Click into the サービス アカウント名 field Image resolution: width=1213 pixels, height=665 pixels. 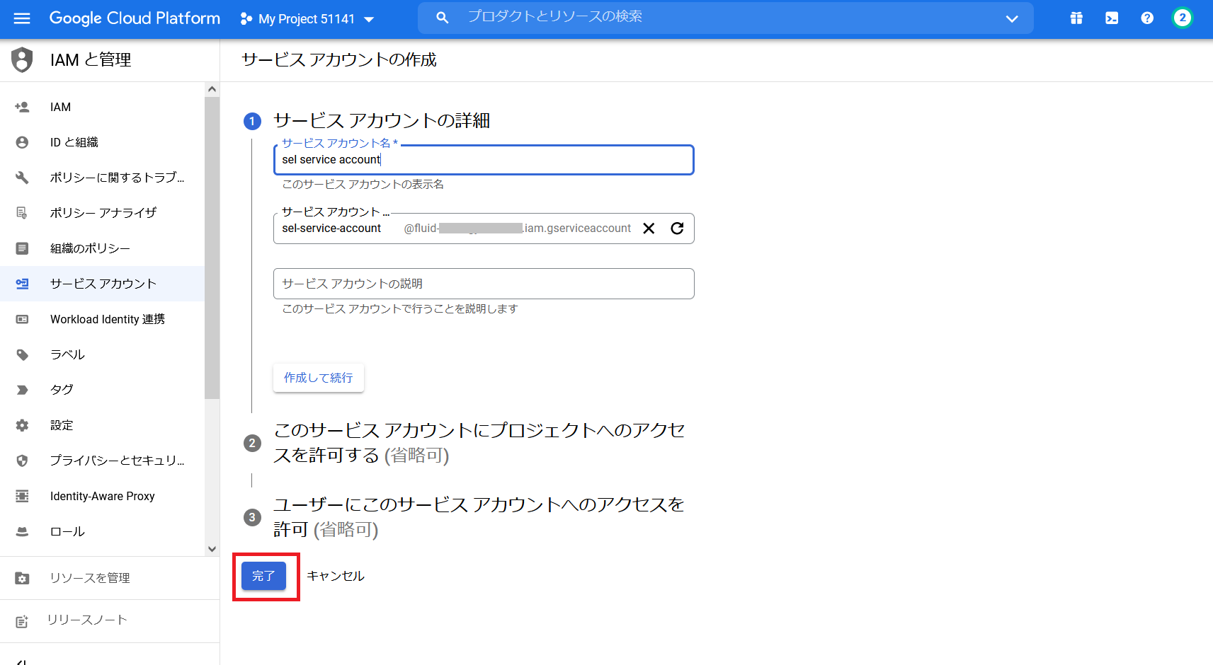coord(484,160)
